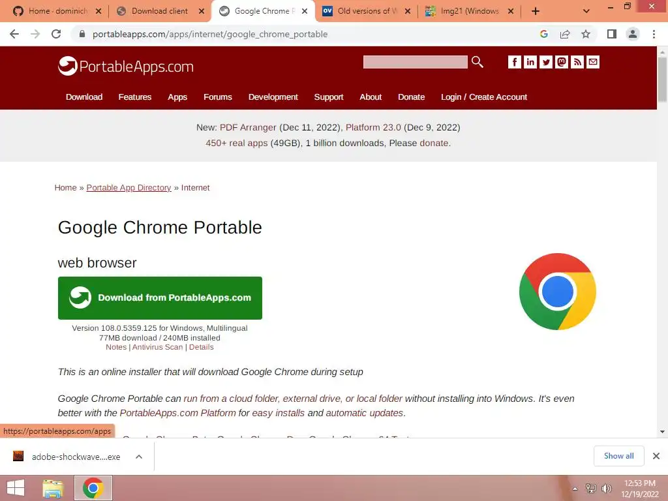668x501 pixels.
Task: Open the LinkedIn social icon
Action: click(x=530, y=62)
